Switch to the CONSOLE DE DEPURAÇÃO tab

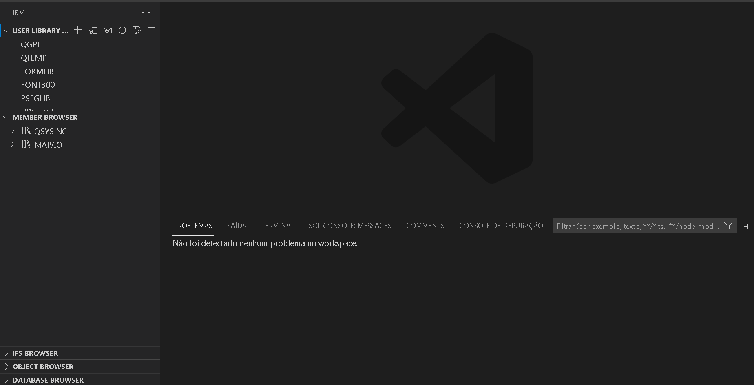click(x=501, y=226)
